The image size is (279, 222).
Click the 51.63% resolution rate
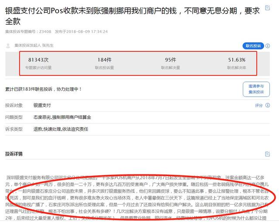(x=237, y=60)
